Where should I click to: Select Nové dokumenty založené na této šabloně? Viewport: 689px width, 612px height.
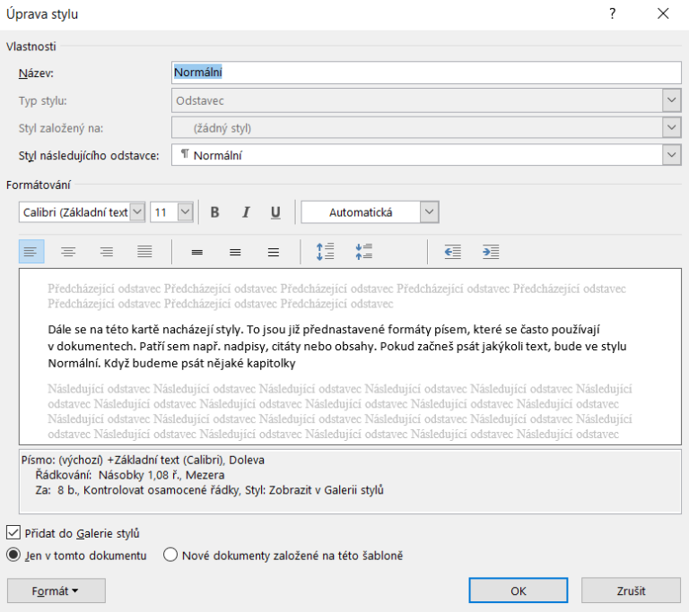click(170, 555)
